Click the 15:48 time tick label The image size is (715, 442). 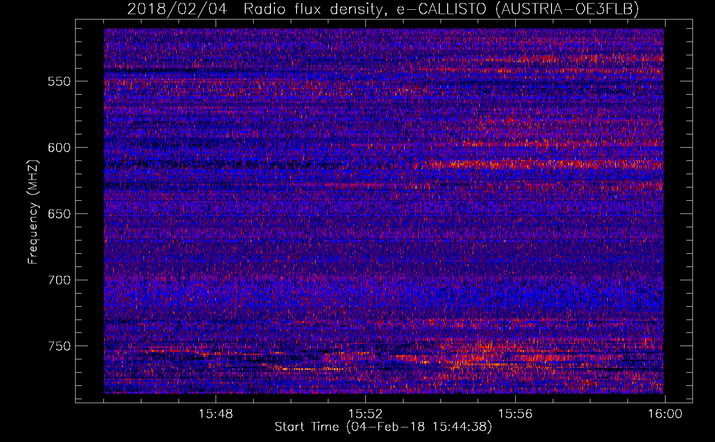click(216, 414)
